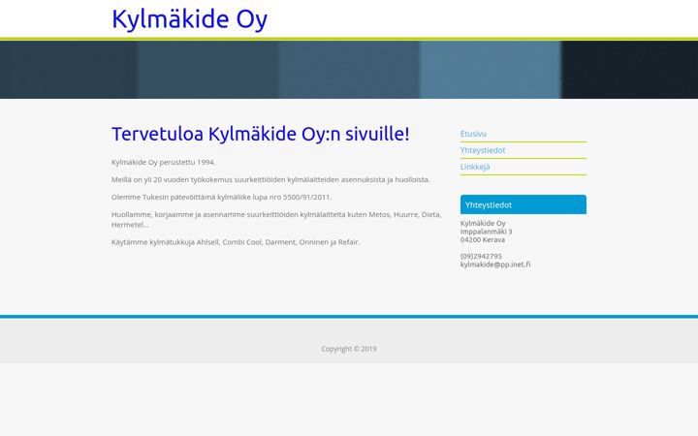Open the Kylmäkide Oy site title link
Viewport: 698px width, 436px height.
[189, 19]
